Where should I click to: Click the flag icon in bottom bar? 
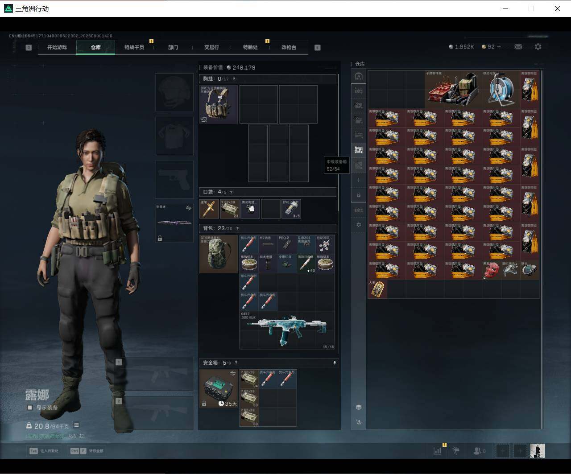tap(456, 451)
